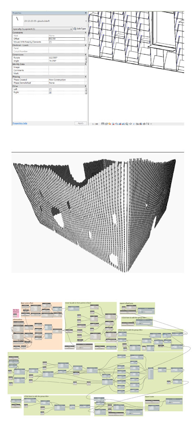Viewport: 196px width, 425px height.
Task: Toggle the Sun Path icon in view bar
Action: pyautogui.click(x=109, y=124)
